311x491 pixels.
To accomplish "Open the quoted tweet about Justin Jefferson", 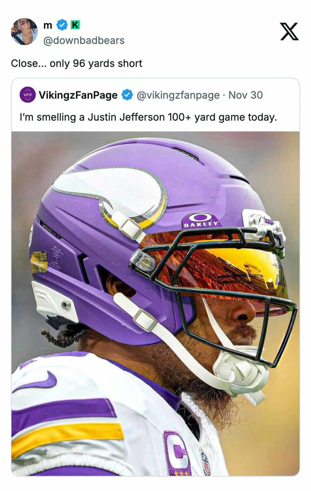I will point(155,277).
